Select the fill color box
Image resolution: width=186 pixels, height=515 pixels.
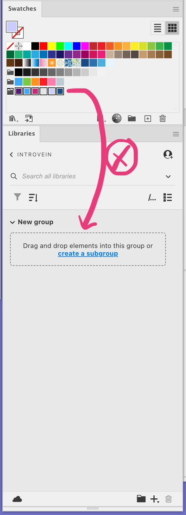coord(12,27)
